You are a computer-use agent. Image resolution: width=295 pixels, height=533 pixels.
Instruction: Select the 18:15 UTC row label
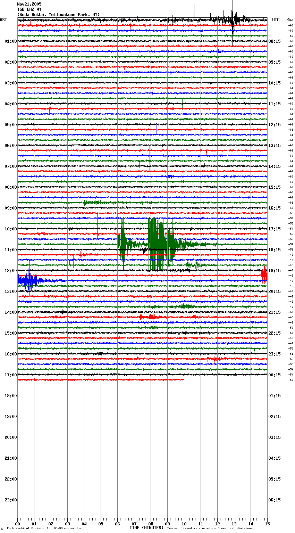point(275,250)
